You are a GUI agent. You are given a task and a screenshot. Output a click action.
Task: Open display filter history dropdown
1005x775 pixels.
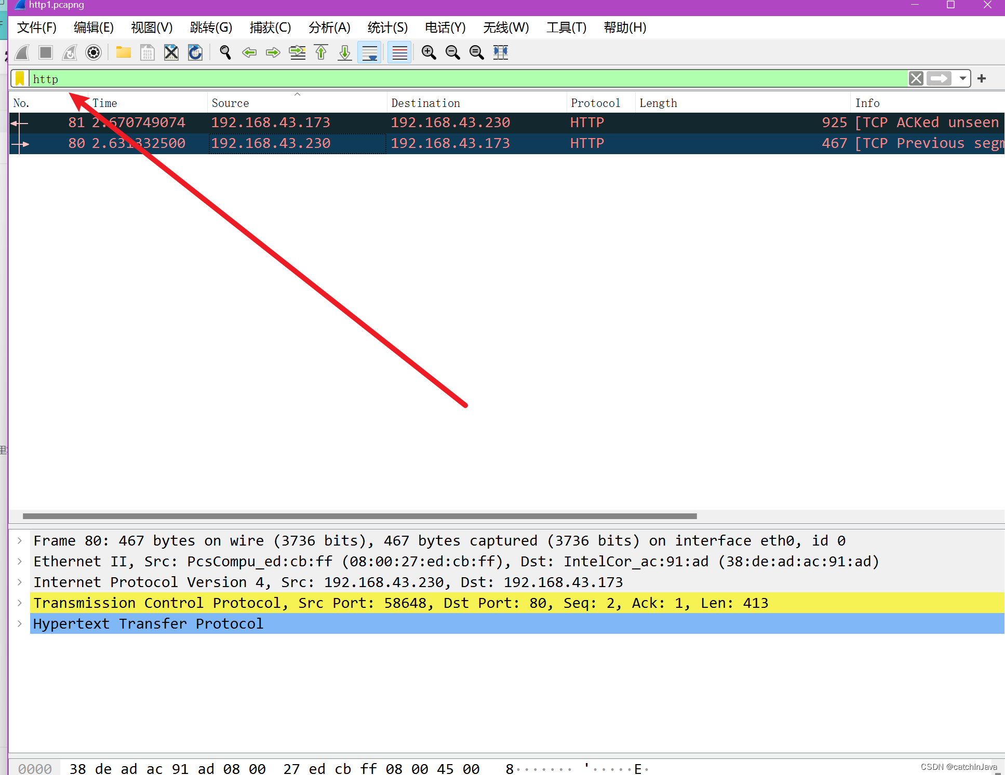pyautogui.click(x=962, y=79)
